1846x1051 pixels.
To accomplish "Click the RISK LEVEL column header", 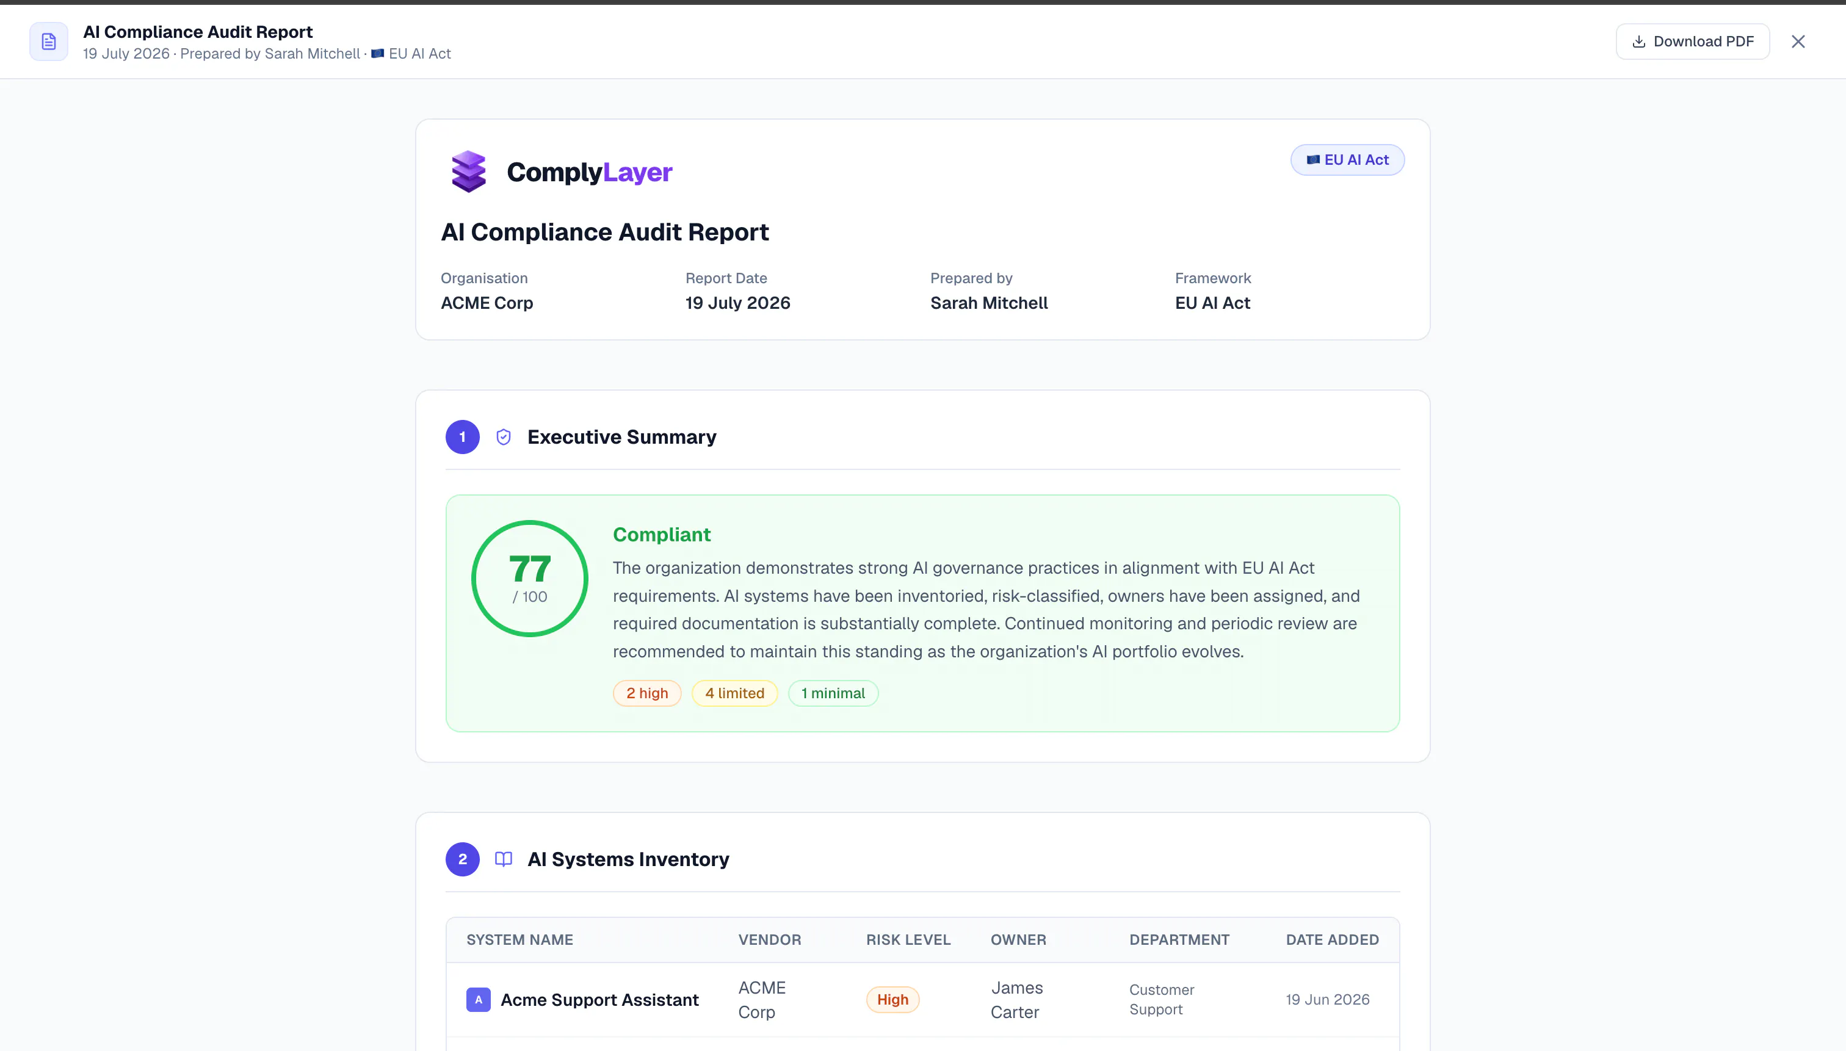I will [908, 940].
